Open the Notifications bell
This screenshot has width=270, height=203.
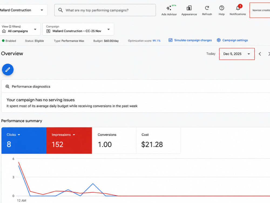pos(238,10)
